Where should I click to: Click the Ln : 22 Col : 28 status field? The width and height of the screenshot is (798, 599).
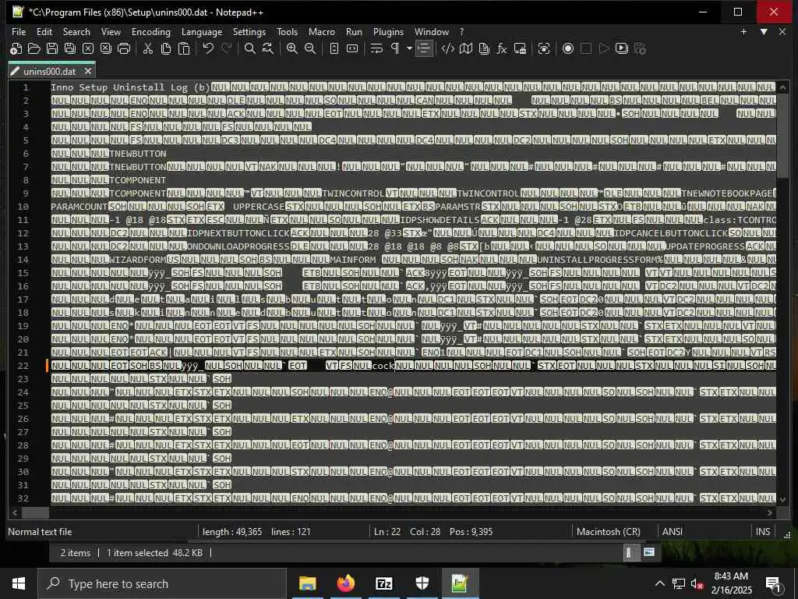[469, 531]
